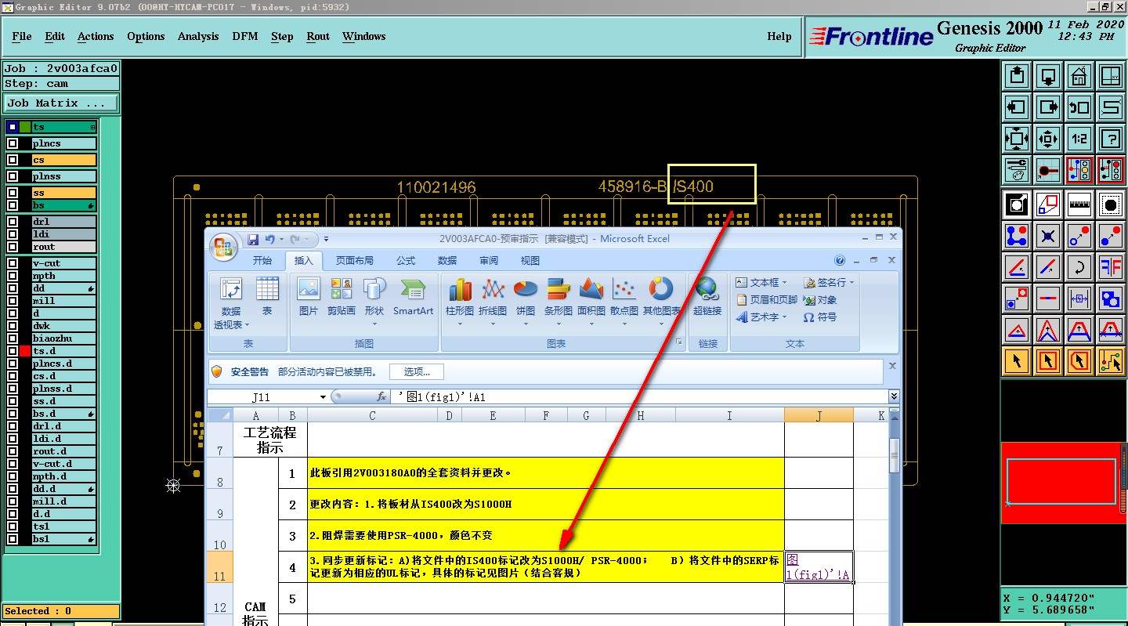This screenshot has width=1128, height=626.
Task: Open the Genesis File menu
Action: [x=22, y=36]
